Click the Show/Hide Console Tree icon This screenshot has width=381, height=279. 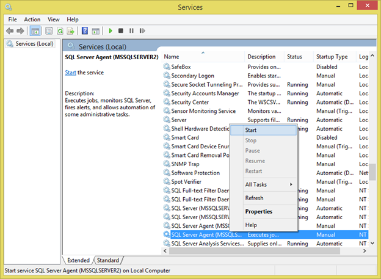coord(35,31)
